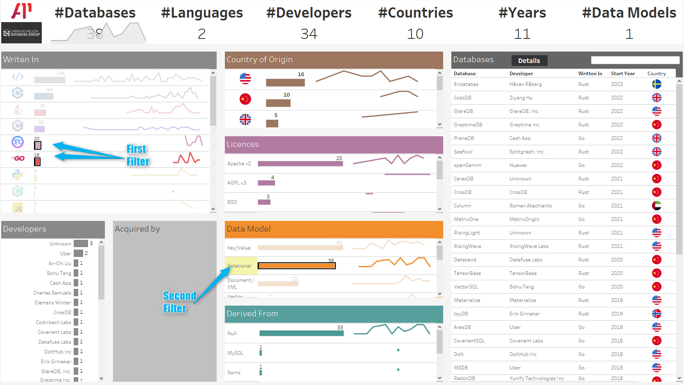Screen dimensions: 684x385
Task: Select the Java language icon
Action: pos(18,109)
